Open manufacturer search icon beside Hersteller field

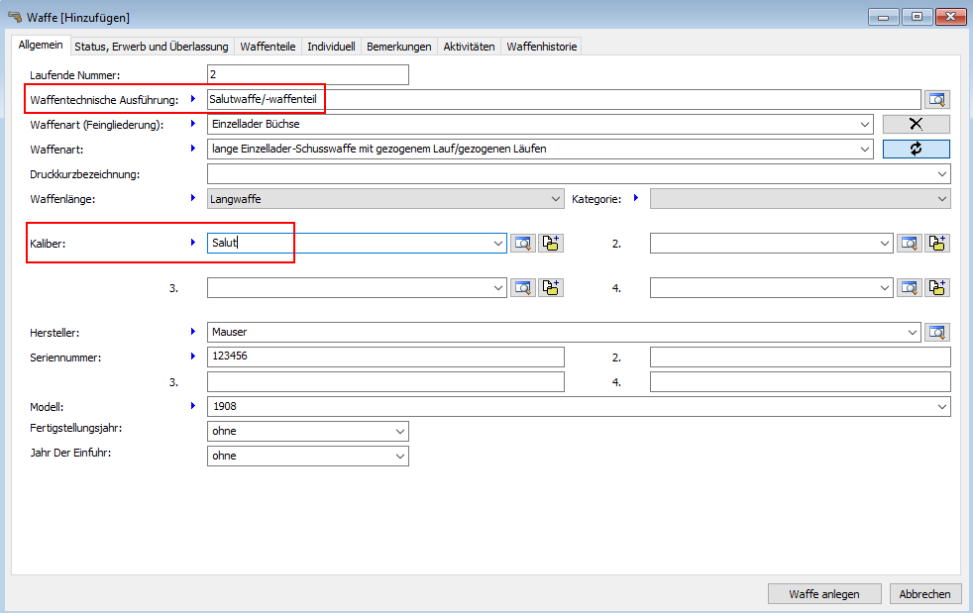pyautogui.click(x=936, y=333)
